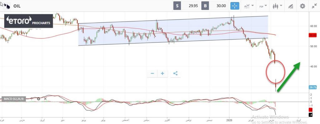Screen dimensions: 320x124
Task: Toggle the crosshair cursor tool
Action: pos(235,6)
